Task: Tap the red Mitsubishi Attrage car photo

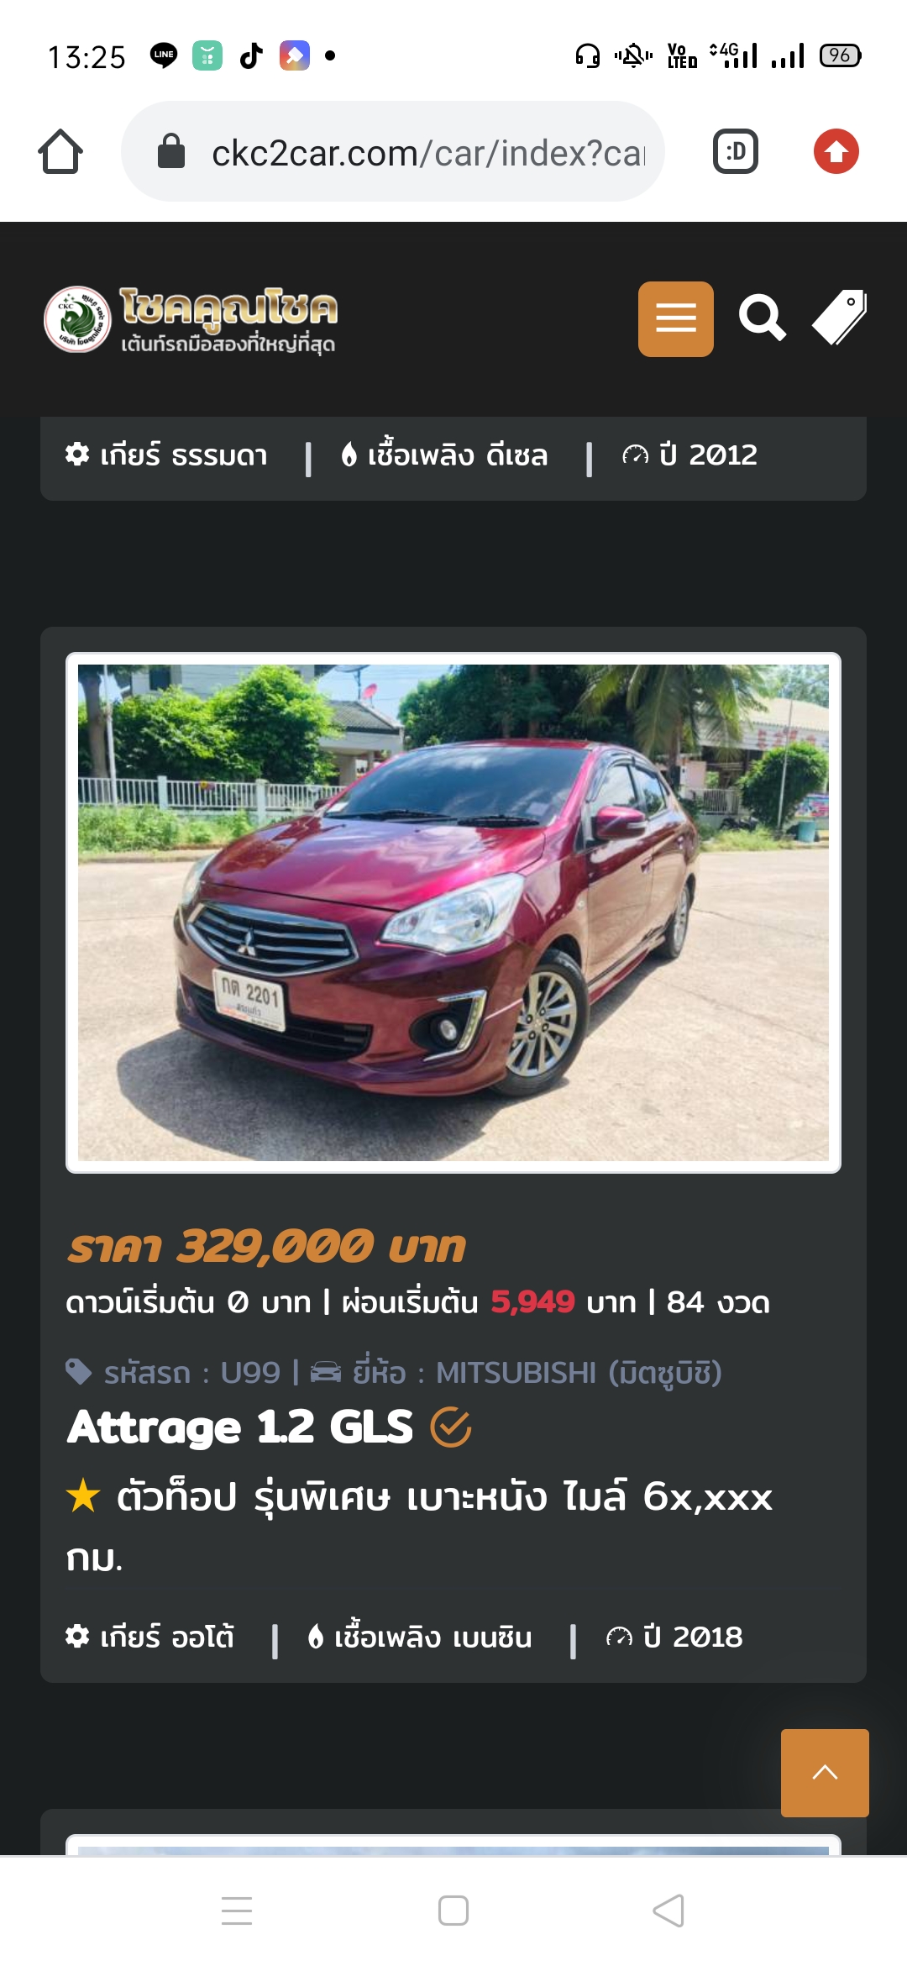Action: pyautogui.click(x=453, y=912)
